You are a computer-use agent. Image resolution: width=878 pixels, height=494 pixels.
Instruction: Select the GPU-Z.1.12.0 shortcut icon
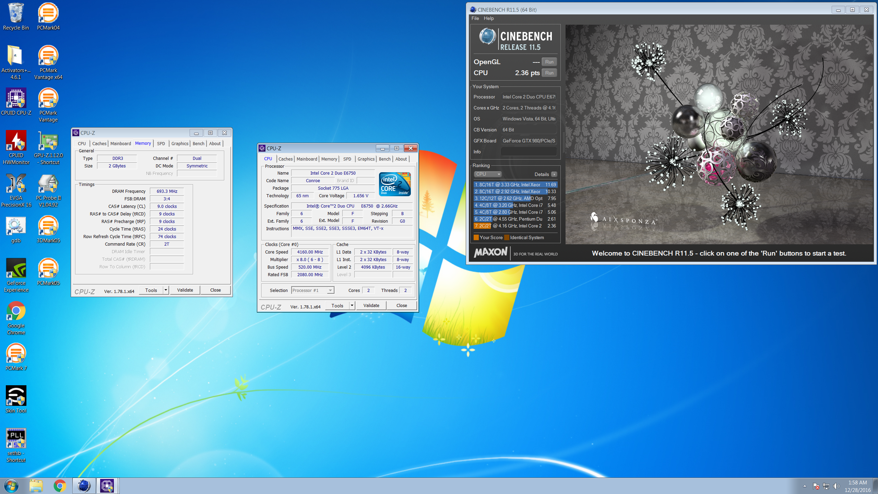[48, 148]
